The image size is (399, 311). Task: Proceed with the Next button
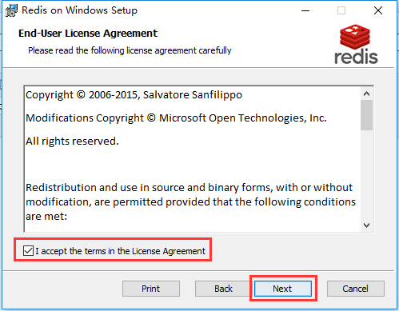coord(283,289)
